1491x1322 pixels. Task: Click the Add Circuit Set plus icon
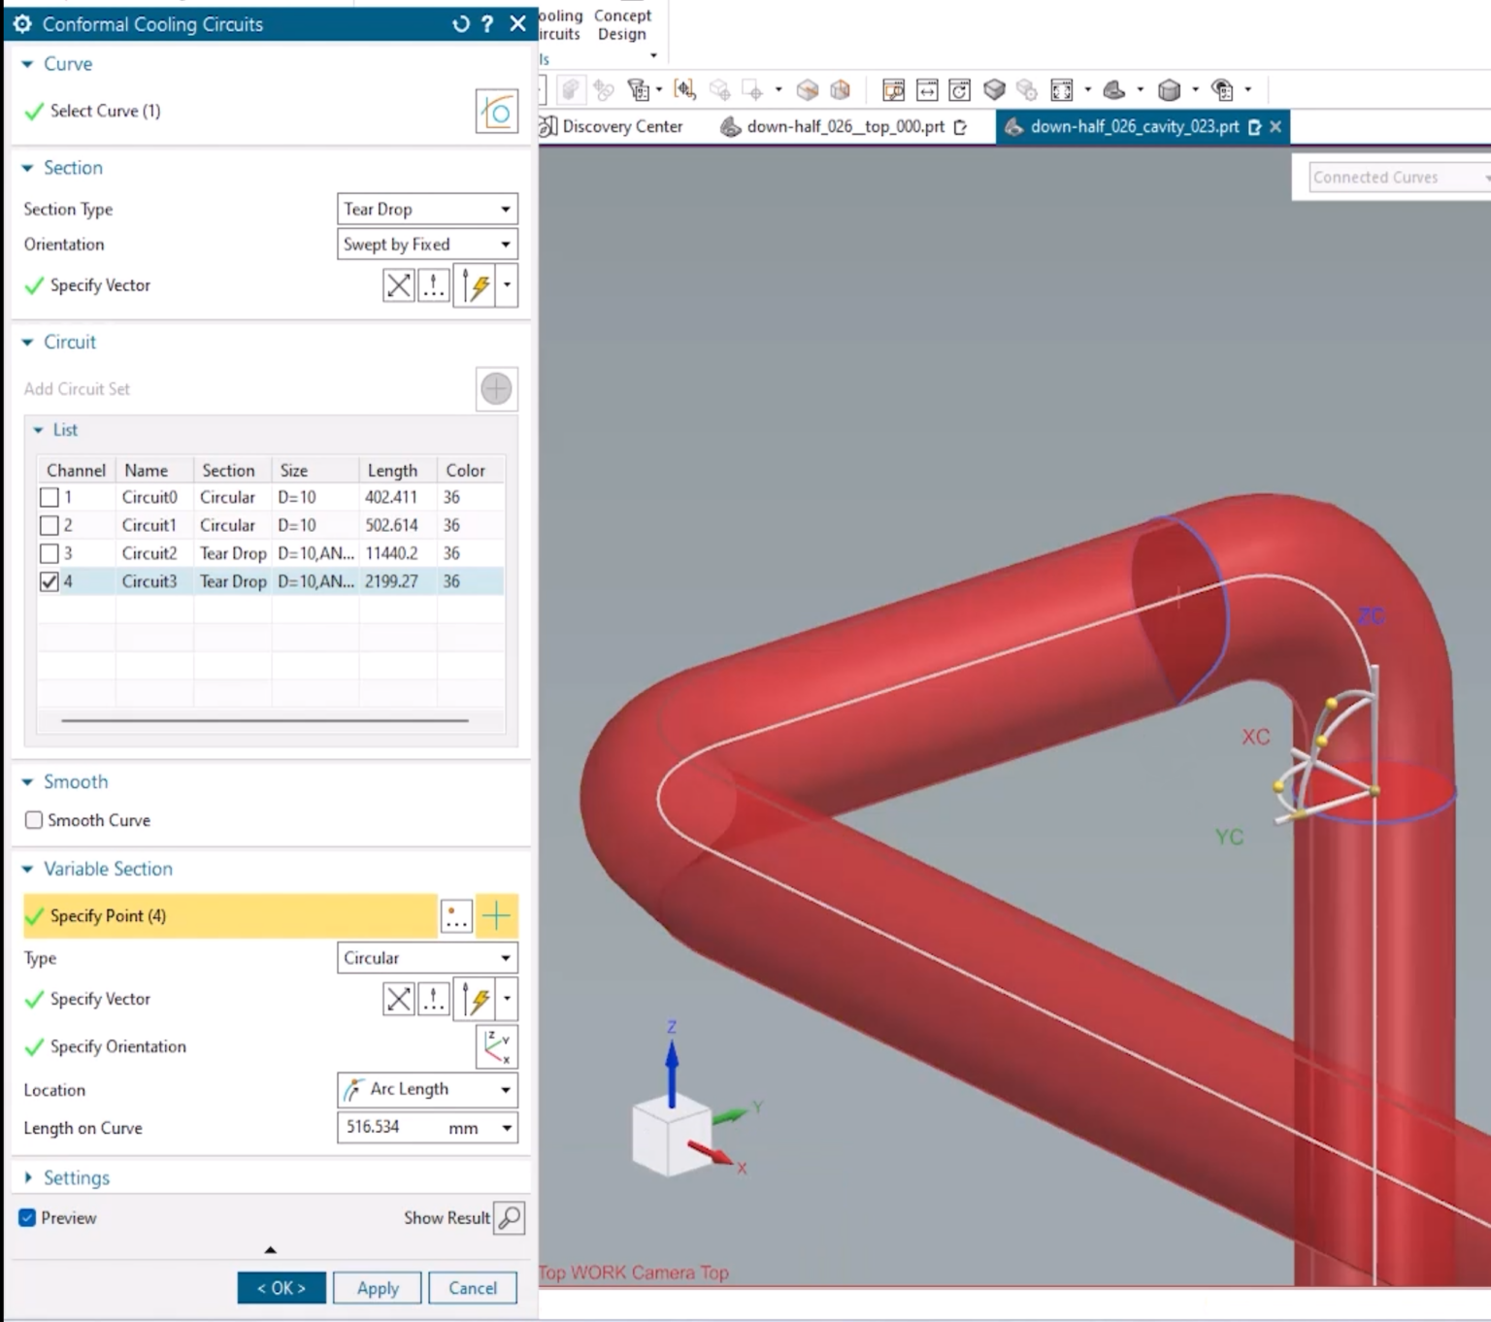coord(496,388)
